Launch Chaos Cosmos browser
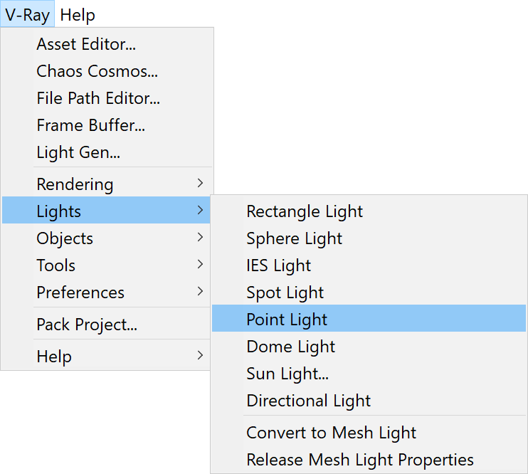The width and height of the screenshot is (528, 474). (106, 71)
